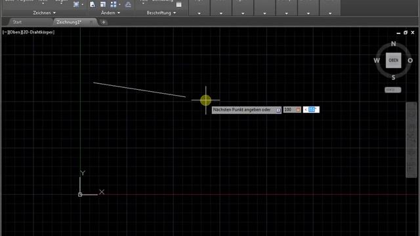
Task: Click the table grid icon in Beschriftung
Action: (178, 5)
